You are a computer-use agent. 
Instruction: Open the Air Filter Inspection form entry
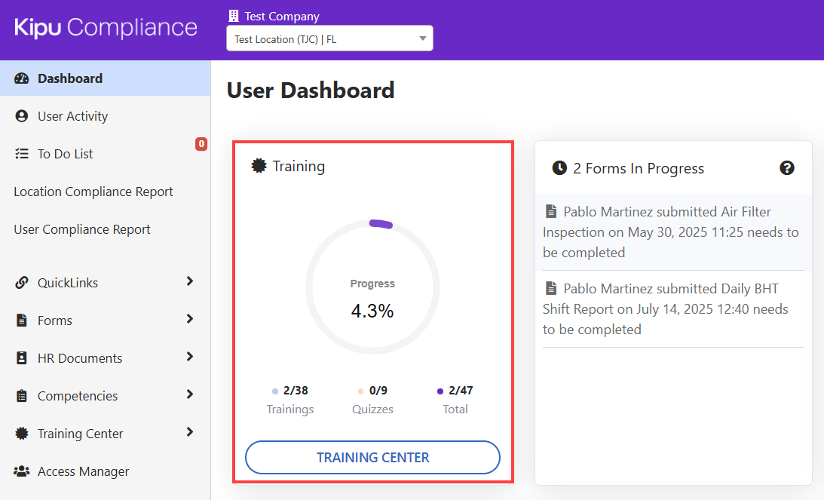pyautogui.click(x=669, y=232)
